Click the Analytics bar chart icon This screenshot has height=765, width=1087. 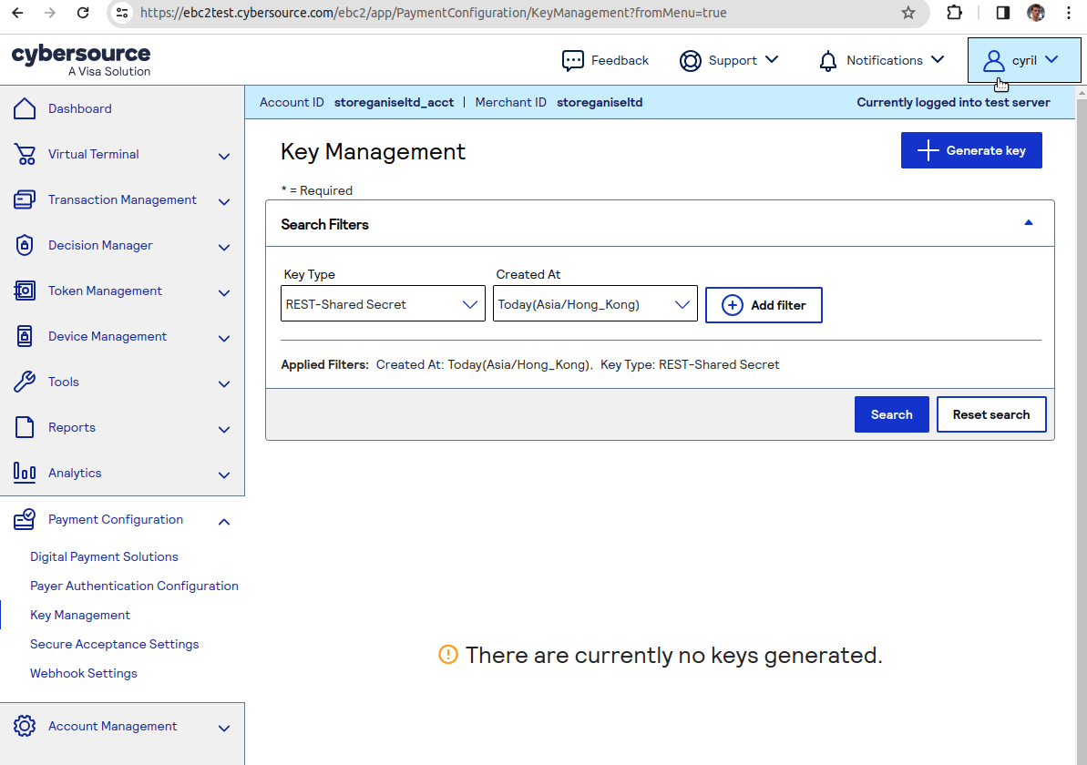click(x=25, y=474)
